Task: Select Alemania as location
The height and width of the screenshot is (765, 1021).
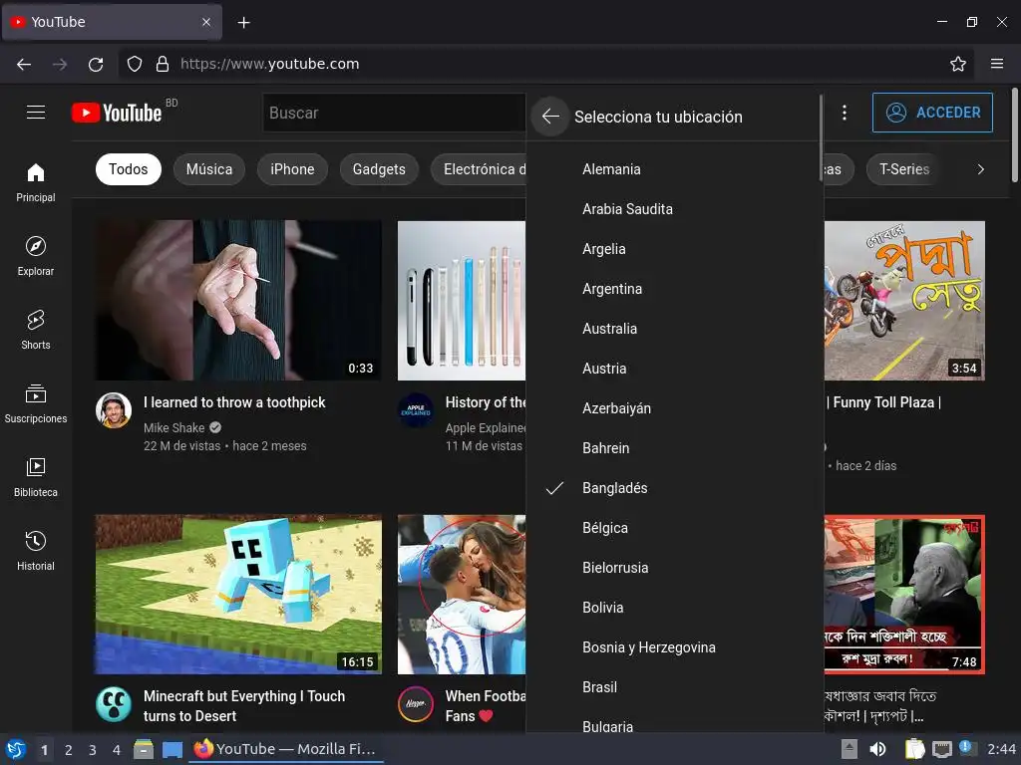Action: coord(674,169)
